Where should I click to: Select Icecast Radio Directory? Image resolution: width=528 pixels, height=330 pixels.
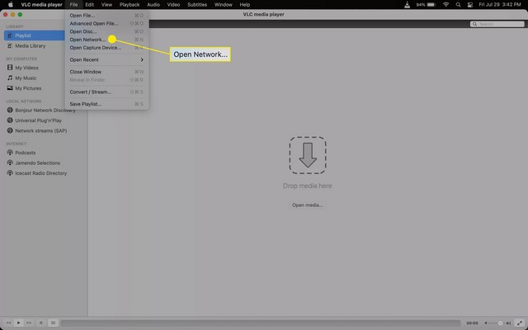tap(40, 173)
